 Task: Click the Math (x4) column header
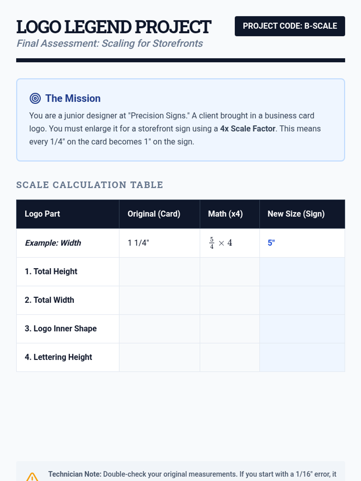(x=230, y=214)
